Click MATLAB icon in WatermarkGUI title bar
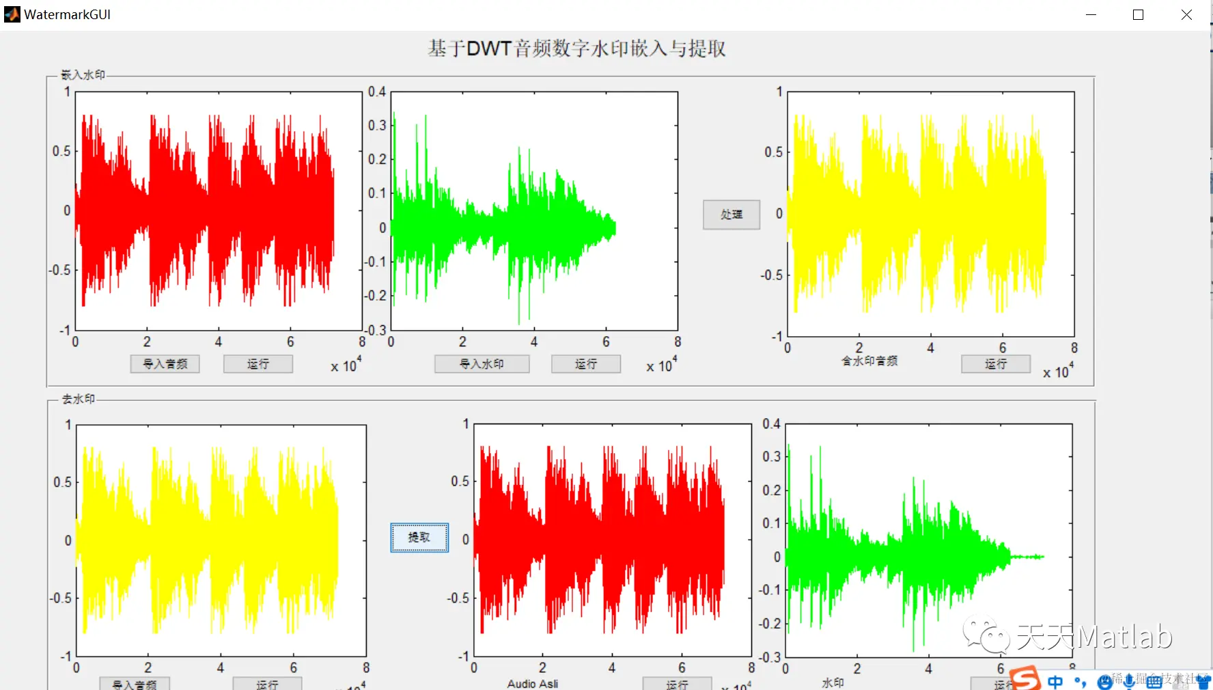Viewport: 1213px width, 690px height. coord(12,14)
